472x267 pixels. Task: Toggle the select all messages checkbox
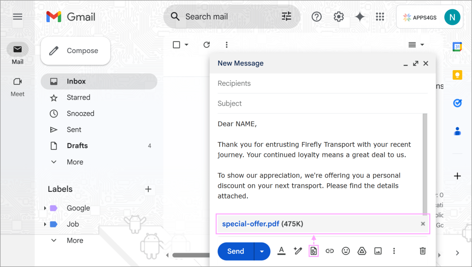pyautogui.click(x=176, y=45)
